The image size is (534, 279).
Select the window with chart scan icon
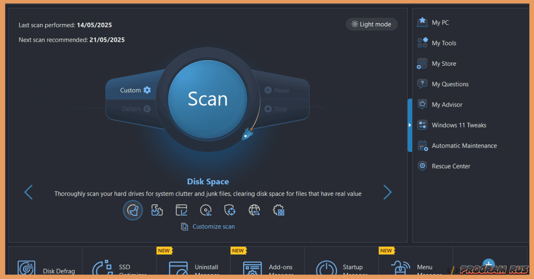(x=181, y=210)
